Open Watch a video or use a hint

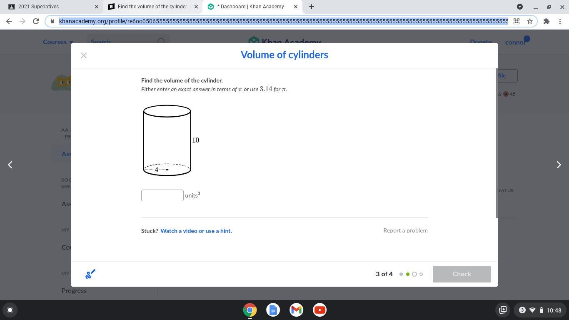196,231
